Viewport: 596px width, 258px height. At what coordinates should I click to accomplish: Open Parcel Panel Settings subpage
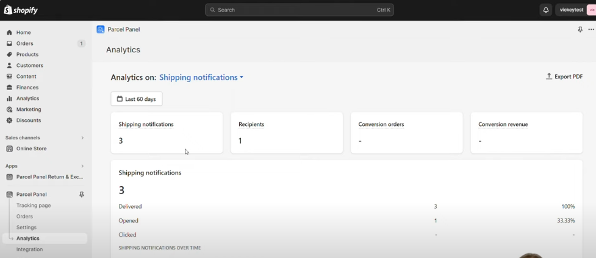pyautogui.click(x=26, y=228)
